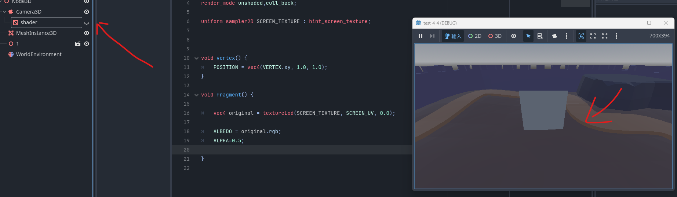Select the WorldEnvironment node
Image resolution: width=677 pixels, height=197 pixels.
tap(39, 54)
